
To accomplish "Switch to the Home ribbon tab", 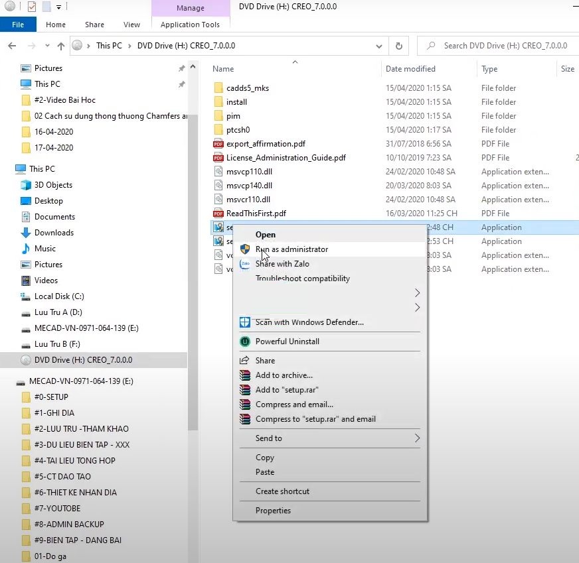I will 56,25.
